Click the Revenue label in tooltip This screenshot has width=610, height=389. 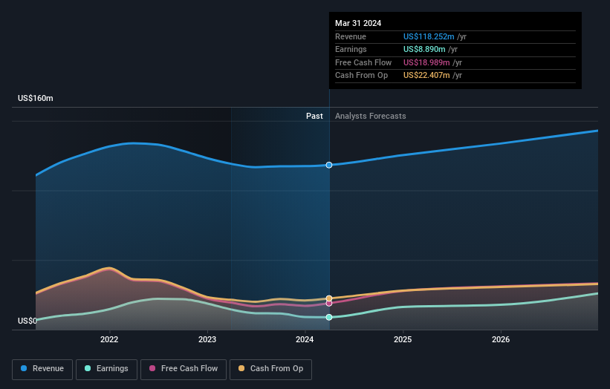351,36
